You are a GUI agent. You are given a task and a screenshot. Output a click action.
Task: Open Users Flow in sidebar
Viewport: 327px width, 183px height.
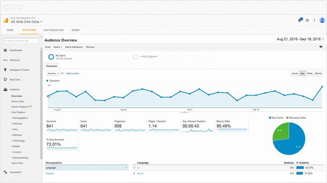coord(17,163)
